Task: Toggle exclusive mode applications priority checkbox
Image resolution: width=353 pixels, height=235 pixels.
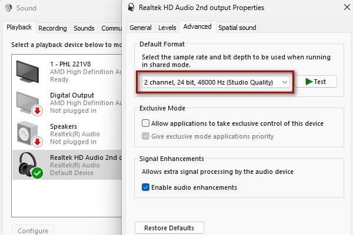Action: point(145,136)
